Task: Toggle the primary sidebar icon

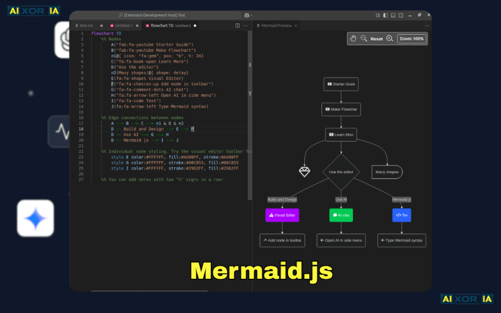Action: coord(385,15)
